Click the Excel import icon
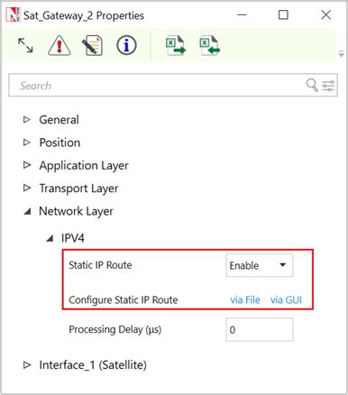This screenshot has height=395, width=348. pyautogui.click(x=209, y=45)
